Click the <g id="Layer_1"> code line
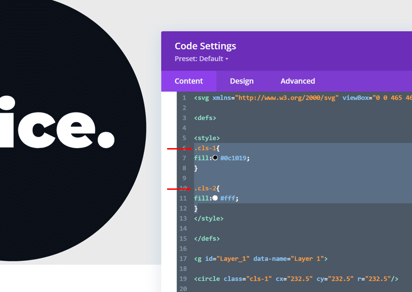 261,259
